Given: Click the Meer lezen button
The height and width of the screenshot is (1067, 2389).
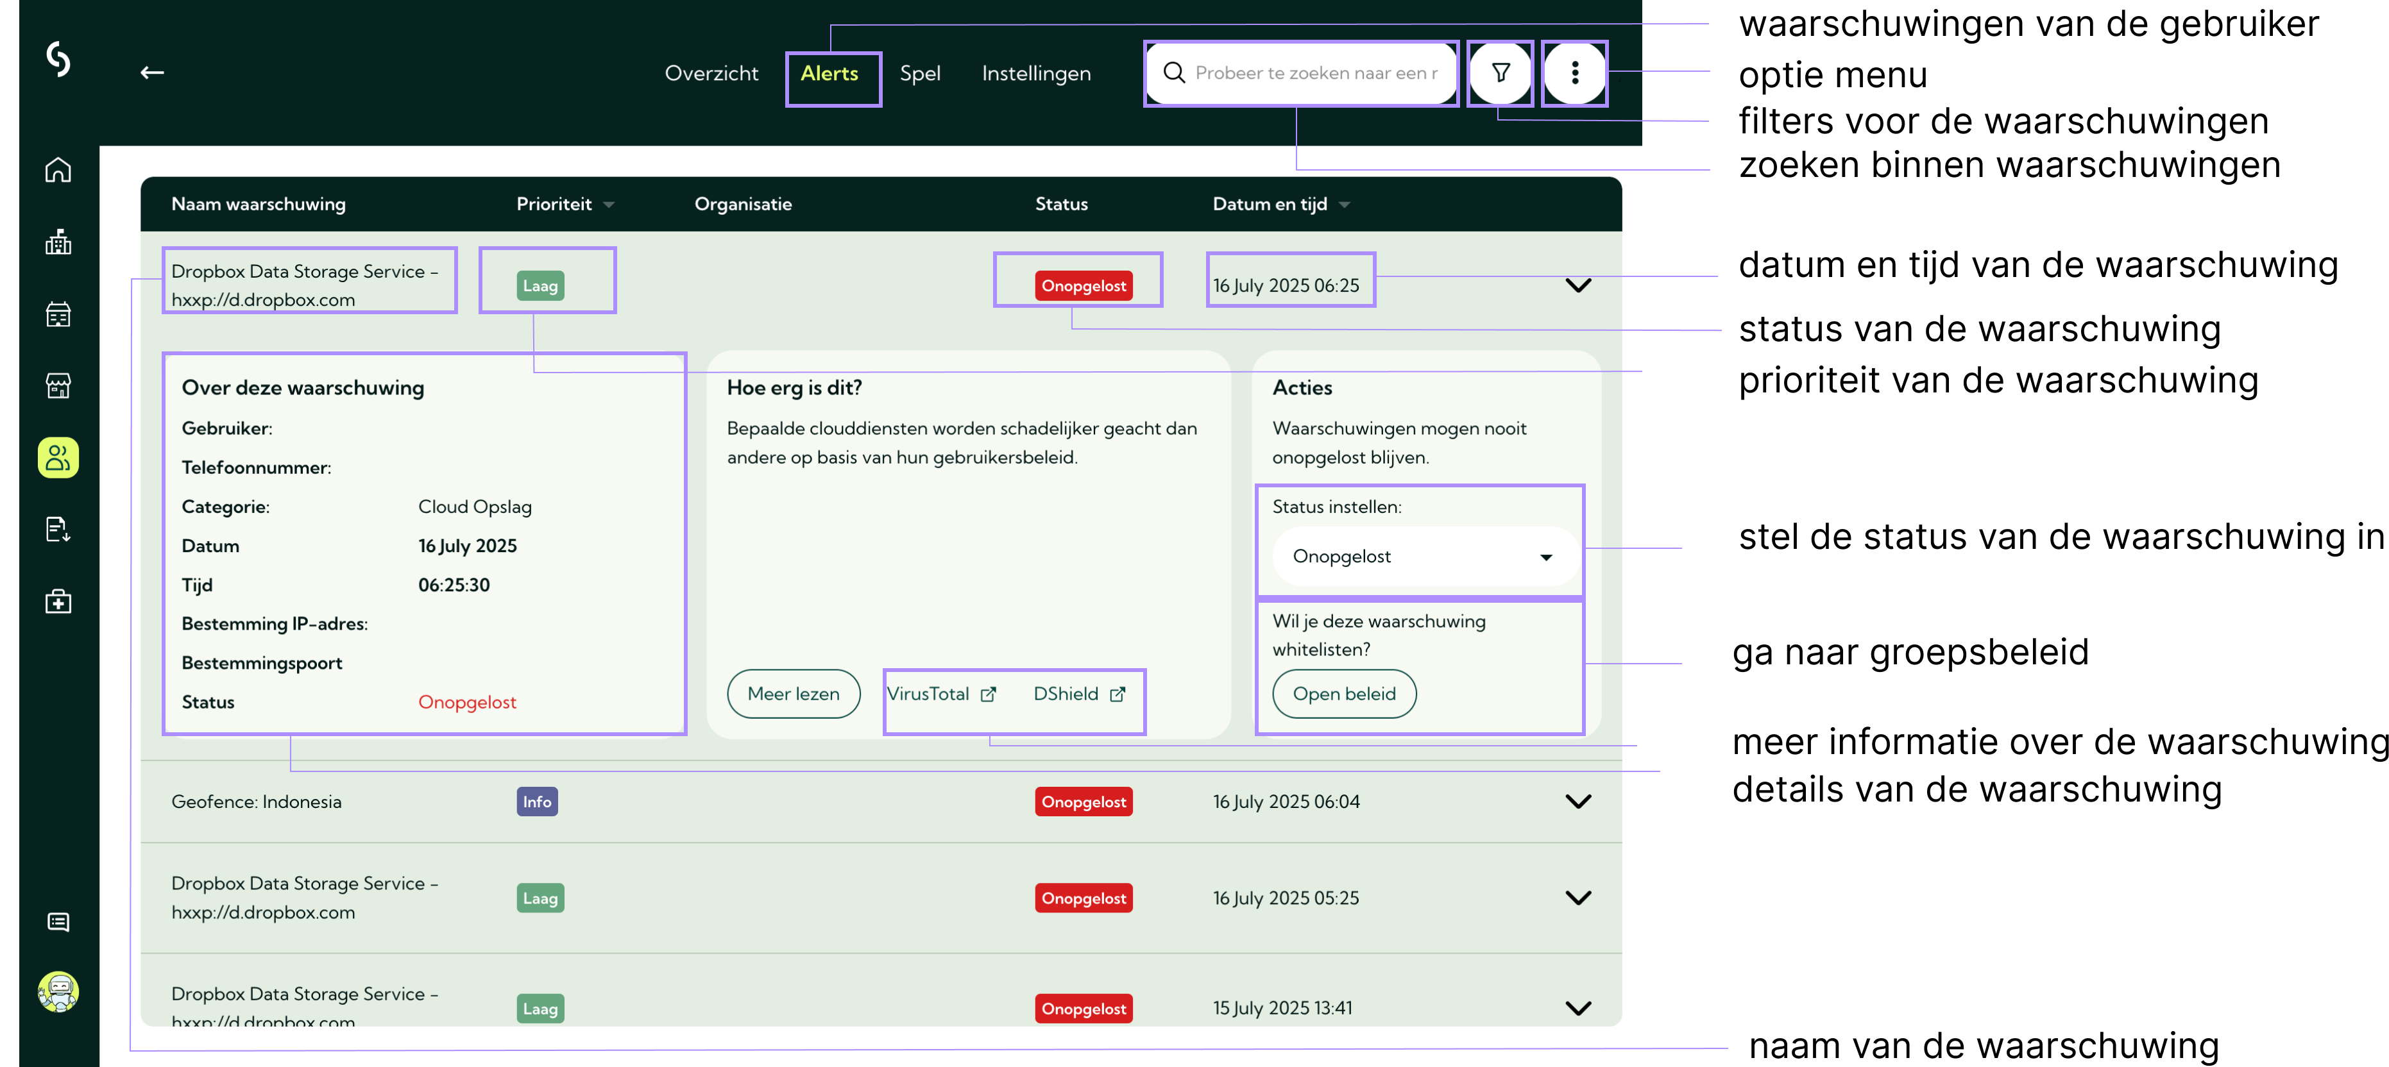Looking at the screenshot, I should coord(793,693).
